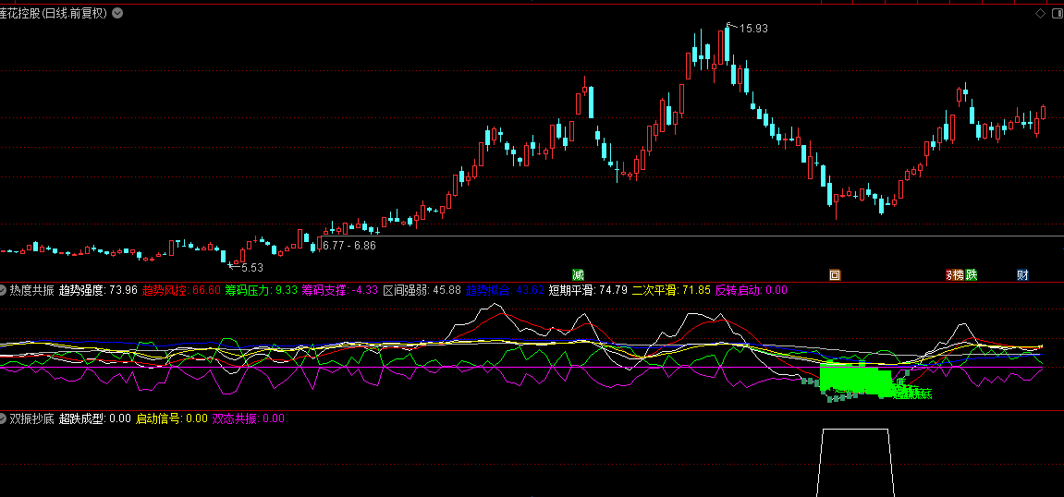Click the green 减 marker icon
Viewport: 1064px width, 497px height.
(x=578, y=274)
